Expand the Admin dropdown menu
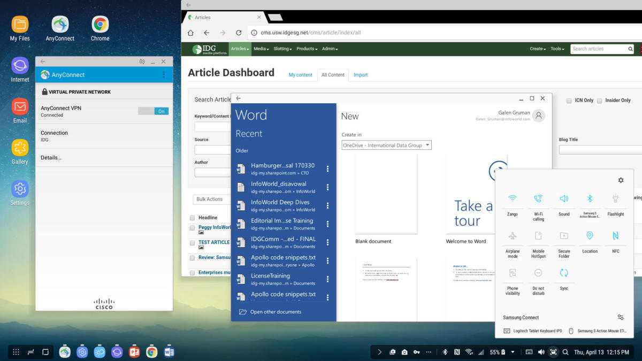The image size is (642, 361). click(330, 49)
